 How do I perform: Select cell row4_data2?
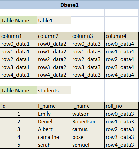coord(54,75)
